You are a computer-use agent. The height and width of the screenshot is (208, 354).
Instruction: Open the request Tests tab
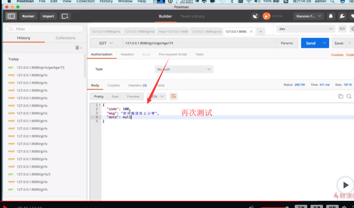[x=199, y=54]
